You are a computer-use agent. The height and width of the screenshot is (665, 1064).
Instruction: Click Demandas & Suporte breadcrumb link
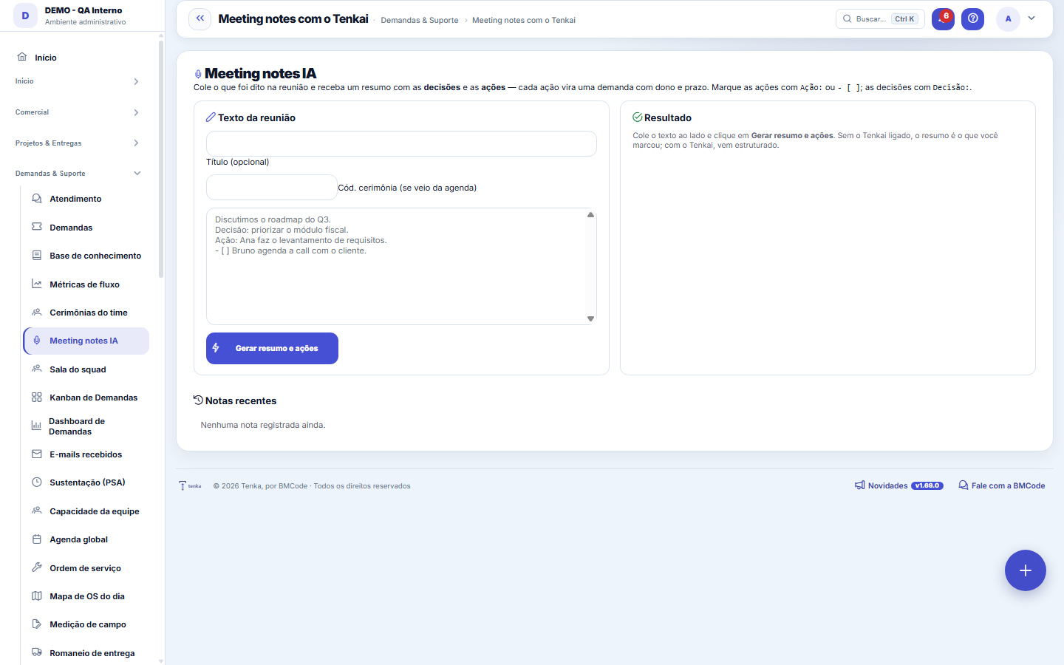coord(420,20)
